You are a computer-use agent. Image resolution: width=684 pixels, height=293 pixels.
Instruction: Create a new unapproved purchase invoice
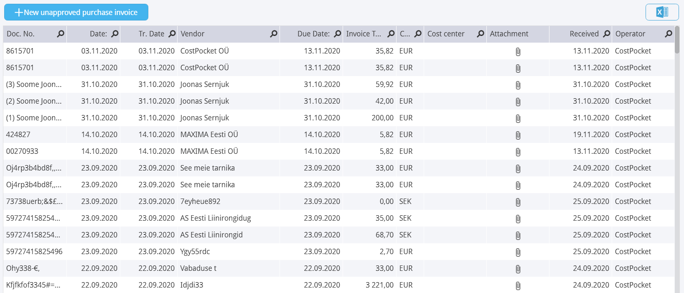pyautogui.click(x=76, y=12)
